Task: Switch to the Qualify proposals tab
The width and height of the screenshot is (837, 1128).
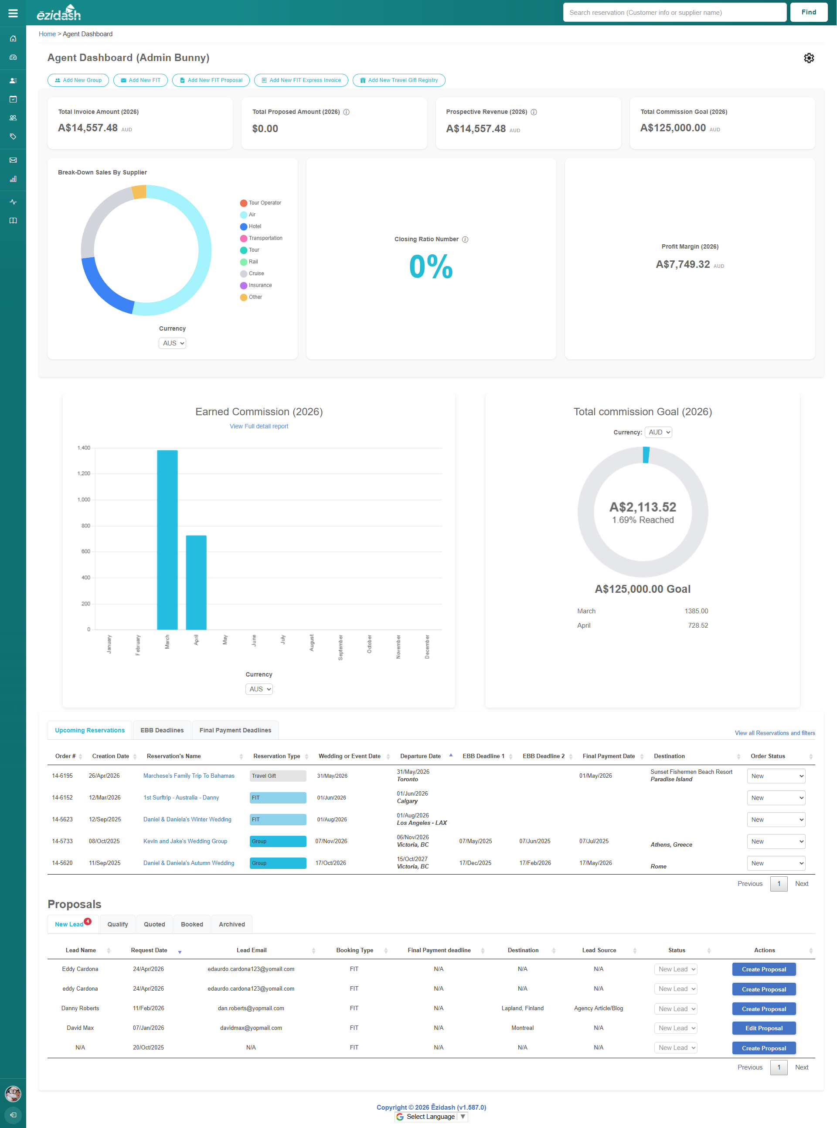Action: (118, 925)
